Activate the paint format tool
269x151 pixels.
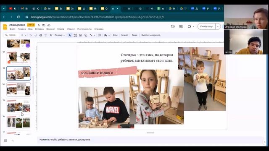click(46, 35)
